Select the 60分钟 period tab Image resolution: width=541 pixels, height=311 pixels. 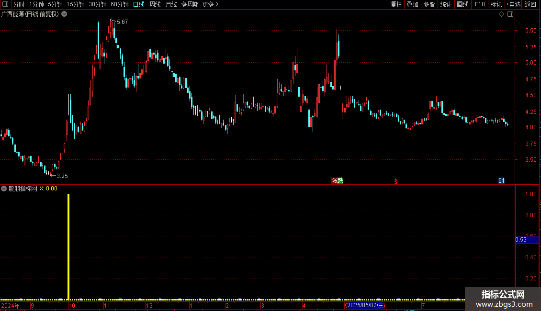120,4
